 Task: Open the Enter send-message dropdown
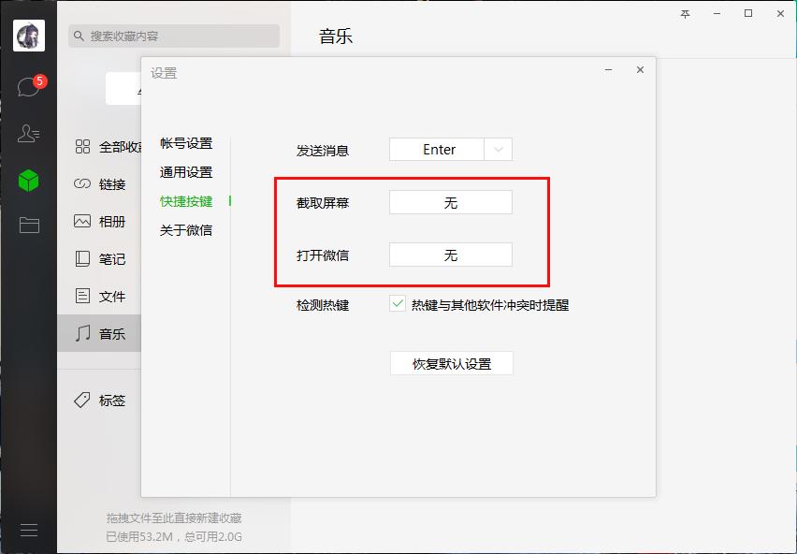450,149
